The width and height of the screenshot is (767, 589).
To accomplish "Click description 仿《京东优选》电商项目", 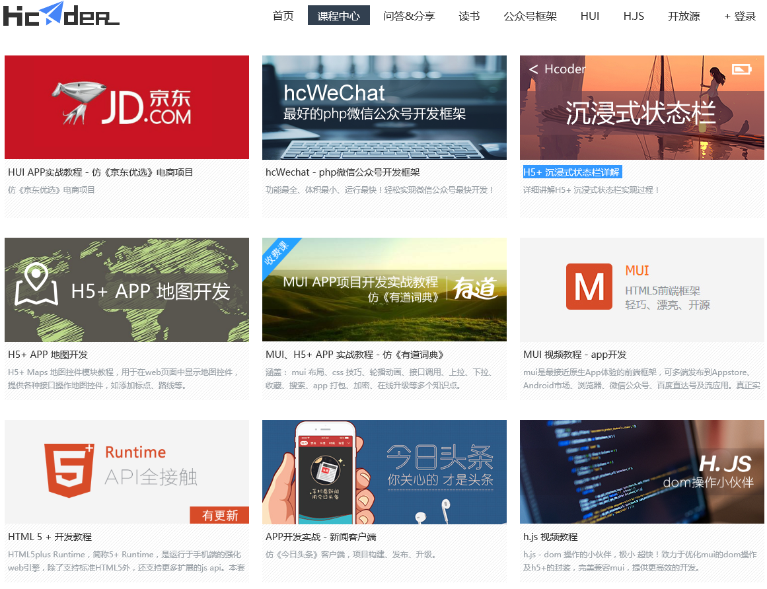I will click(52, 190).
